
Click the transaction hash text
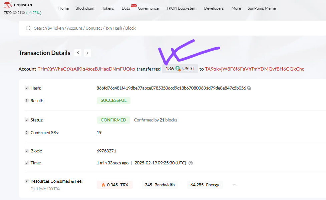[x=171, y=88]
